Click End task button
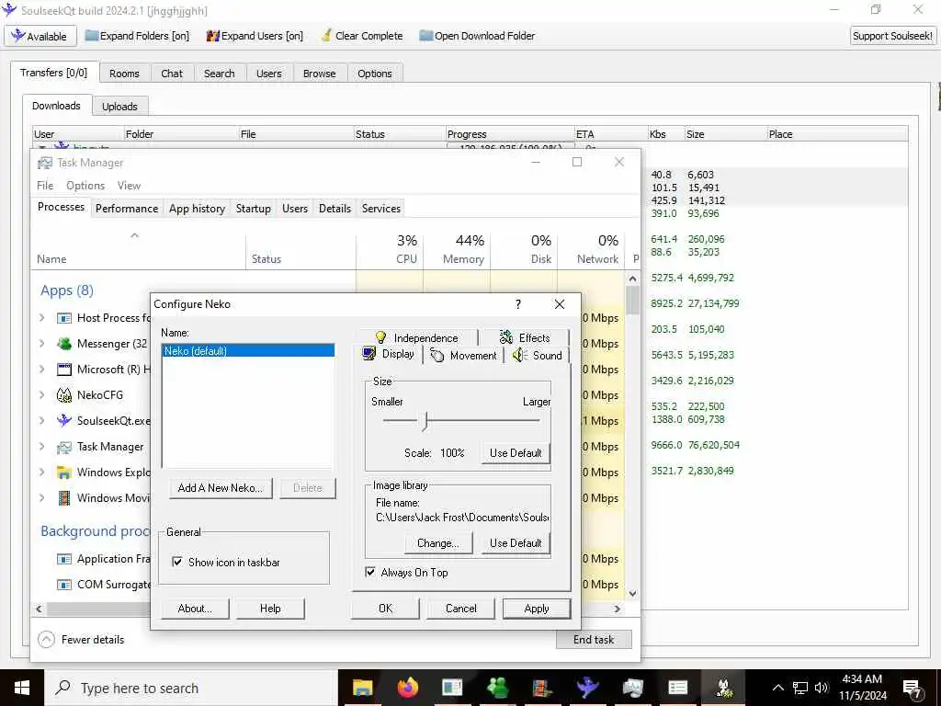Image resolution: width=941 pixels, height=706 pixels. coord(594,640)
